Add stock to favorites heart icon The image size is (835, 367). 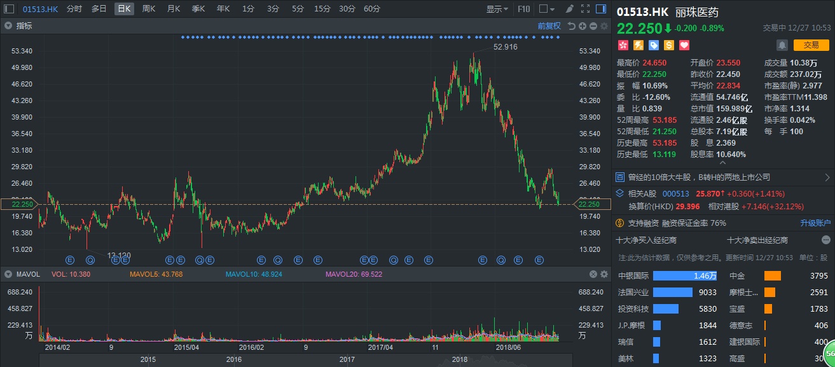684,45
